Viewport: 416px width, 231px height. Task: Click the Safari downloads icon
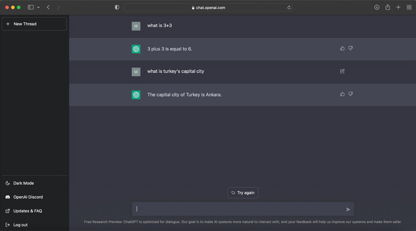tap(377, 7)
